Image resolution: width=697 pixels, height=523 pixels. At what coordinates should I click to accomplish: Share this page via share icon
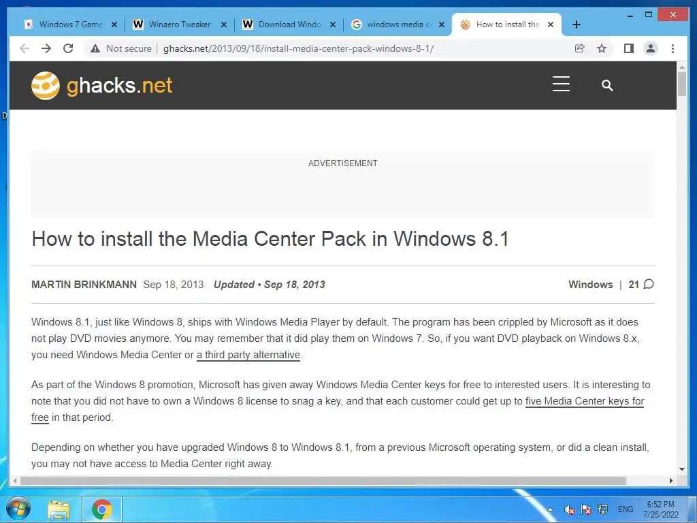(x=580, y=48)
